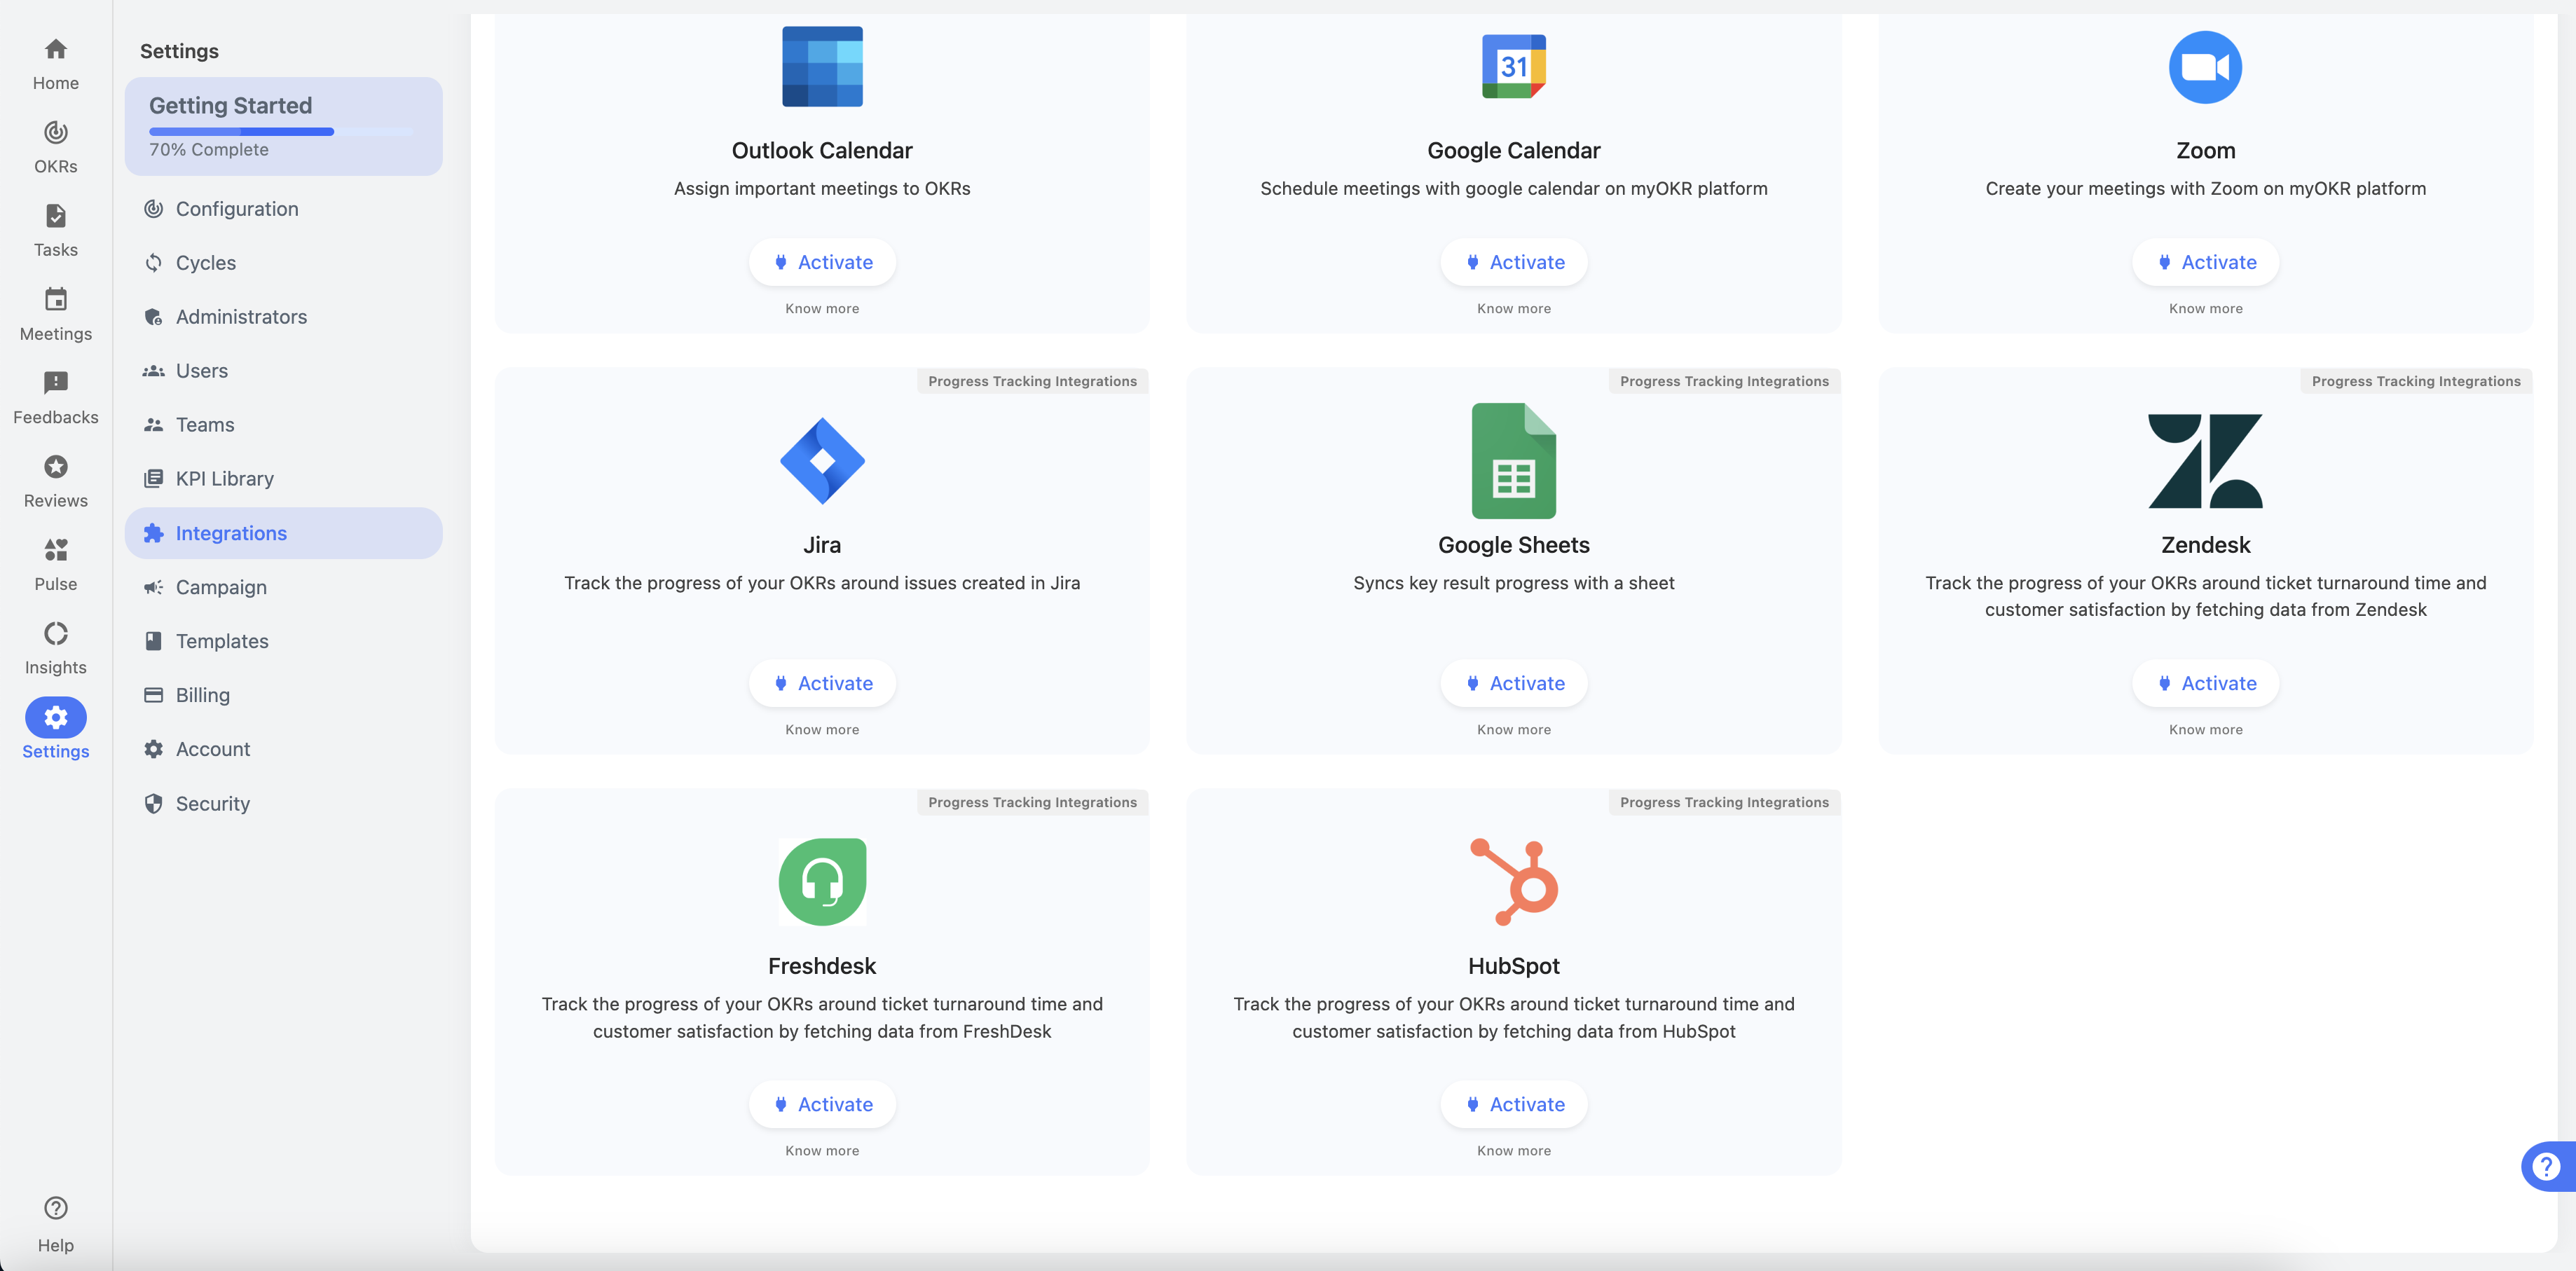2576x1271 pixels.
Task: Activate the Zendesk integration
Action: (x=2205, y=683)
